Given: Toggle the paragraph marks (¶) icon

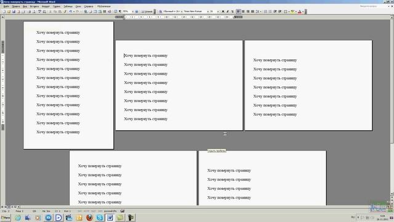Looking at the screenshot, I should point(120,12).
